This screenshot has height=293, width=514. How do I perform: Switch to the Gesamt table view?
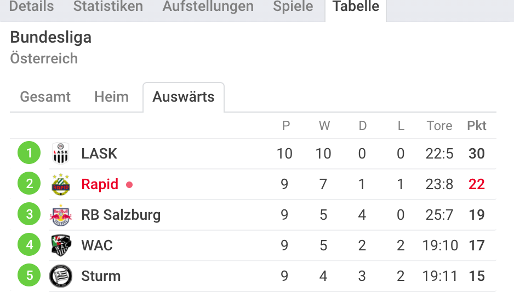(x=45, y=97)
